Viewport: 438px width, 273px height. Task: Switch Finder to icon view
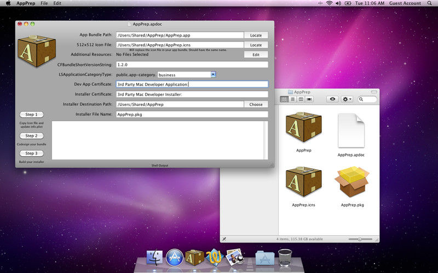pyautogui.click(x=284, y=99)
